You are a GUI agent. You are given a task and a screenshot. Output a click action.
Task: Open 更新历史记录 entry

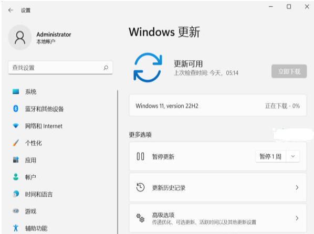coord(218,187)
